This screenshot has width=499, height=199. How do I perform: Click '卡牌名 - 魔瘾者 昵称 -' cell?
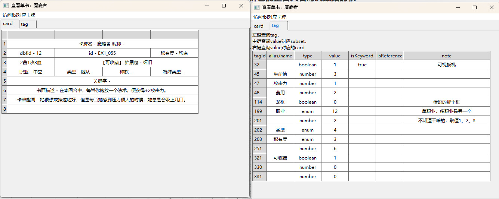[x=102, y=44]
